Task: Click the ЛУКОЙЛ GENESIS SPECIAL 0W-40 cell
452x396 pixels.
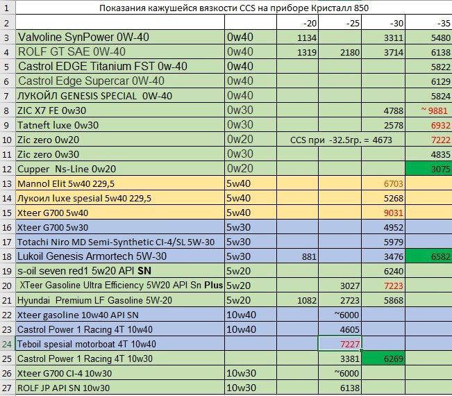Action: click(x=120, y=95)
